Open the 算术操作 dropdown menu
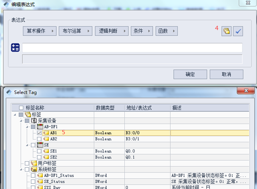Viewport: 257px width, 189px height. [40, 31]
